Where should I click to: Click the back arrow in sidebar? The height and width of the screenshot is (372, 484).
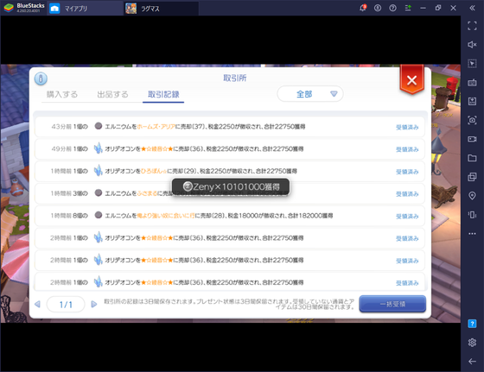click(x=472, y=362)
